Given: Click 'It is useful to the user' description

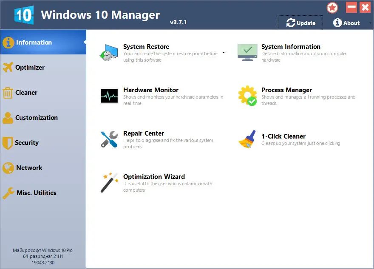Looking at the screenshot, I should pos(167,187).
